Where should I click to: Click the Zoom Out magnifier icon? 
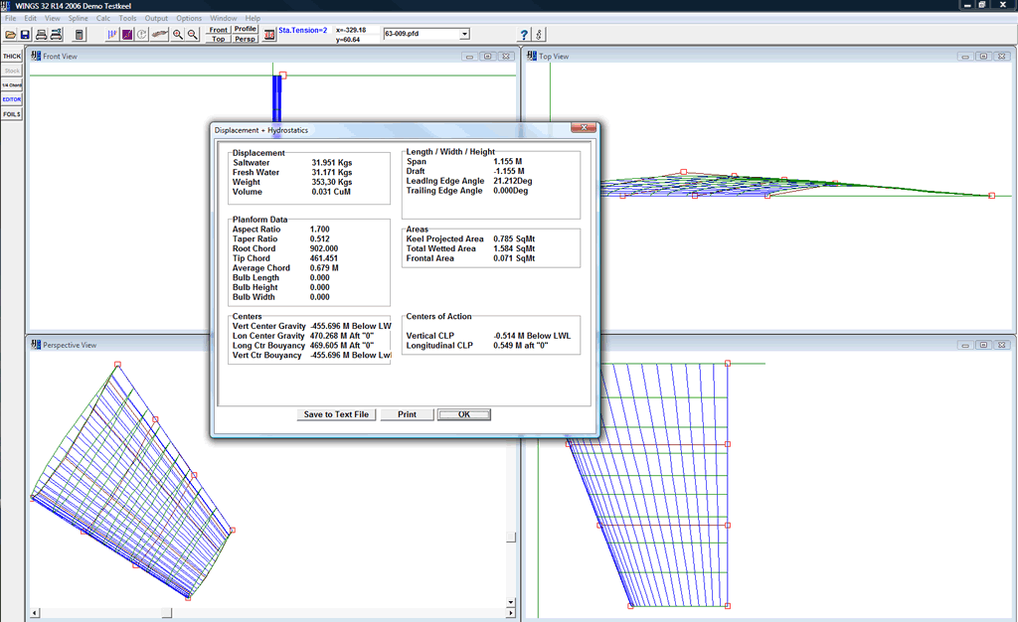[192, 35]
